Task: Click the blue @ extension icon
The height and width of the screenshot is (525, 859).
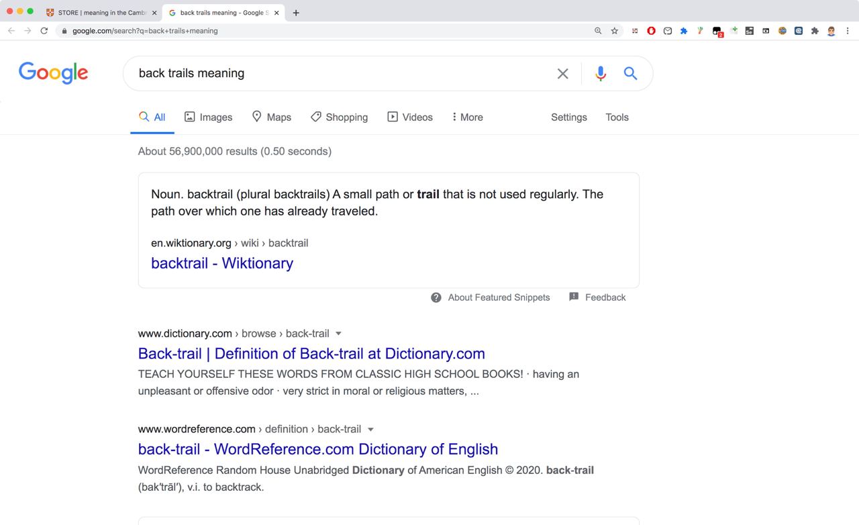Action: 799,31
